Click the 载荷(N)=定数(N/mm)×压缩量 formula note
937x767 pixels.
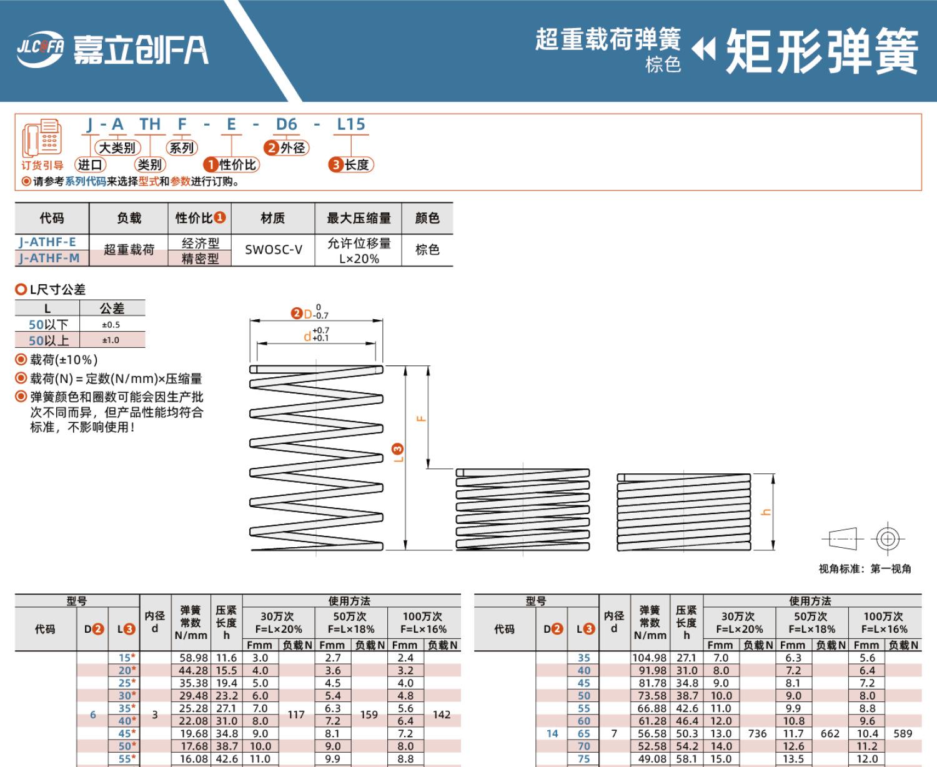[116, 379]
